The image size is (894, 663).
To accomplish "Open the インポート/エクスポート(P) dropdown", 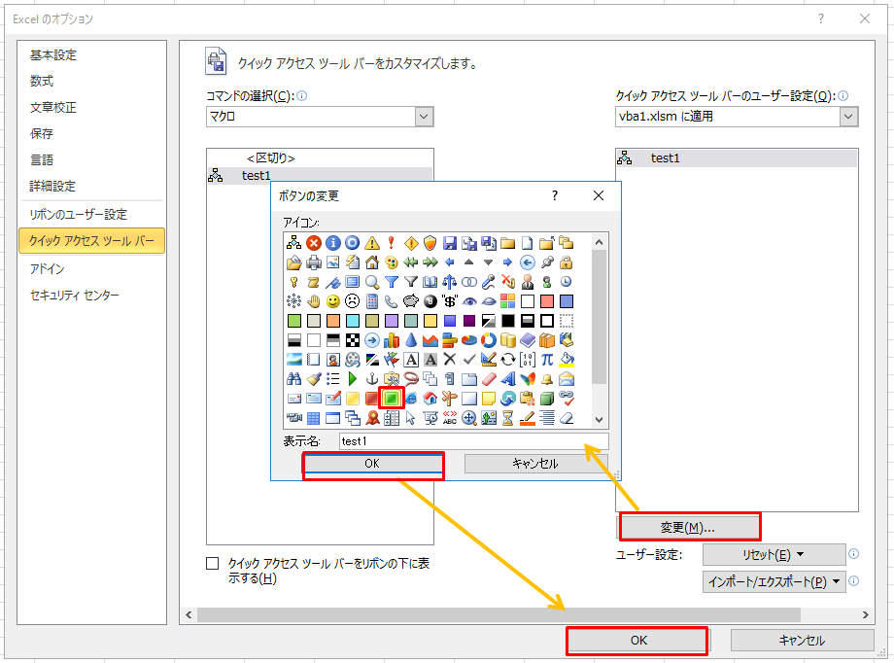I will click(774, 582).
